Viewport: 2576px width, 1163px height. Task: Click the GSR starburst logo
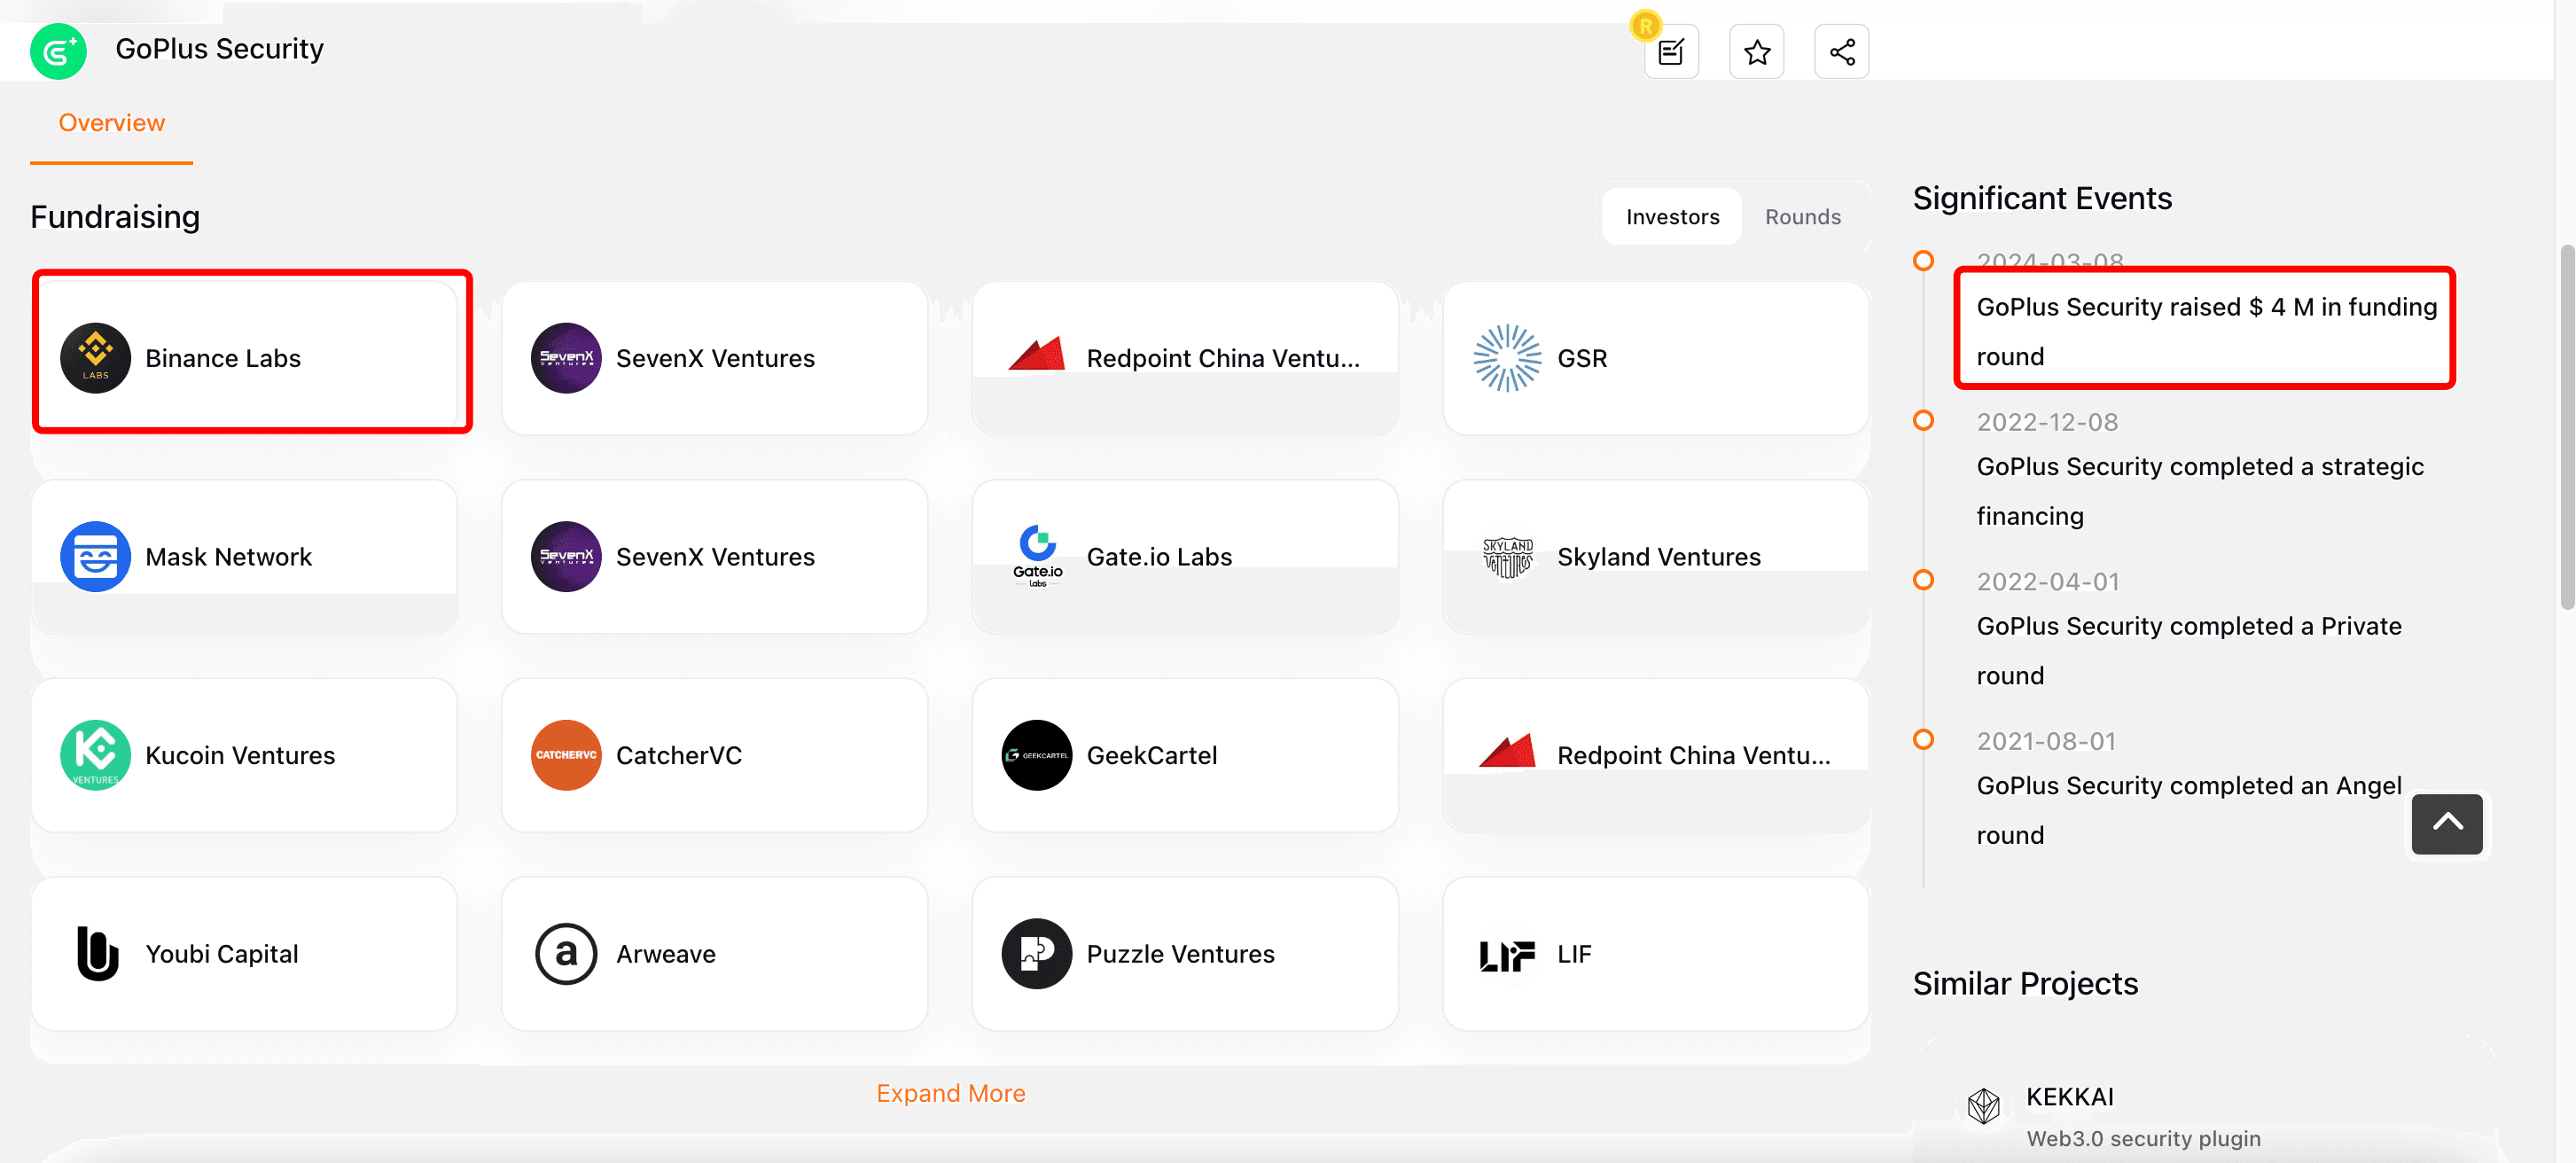pos(1507,358)
